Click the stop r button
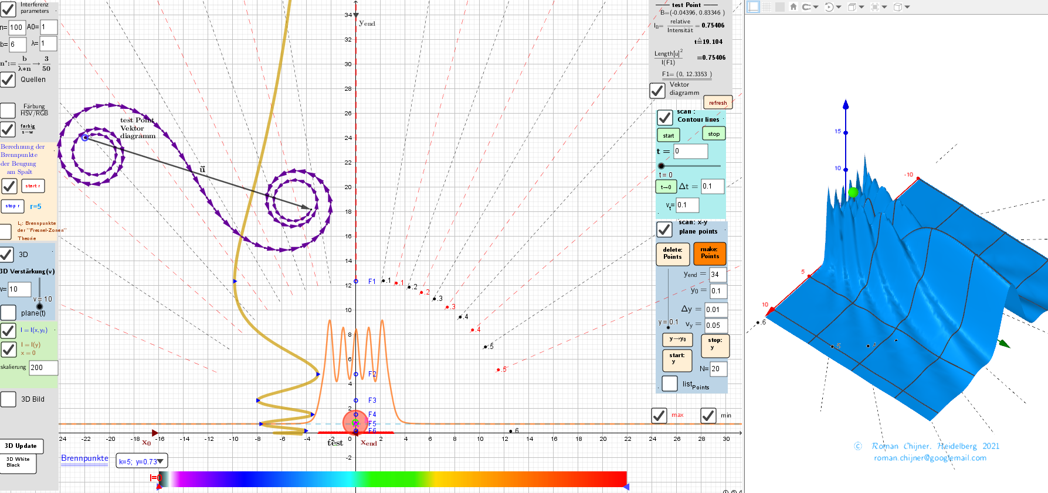The width and height of the screenshot is (1048, 493). pyautogui.click(x=12, y=206)
